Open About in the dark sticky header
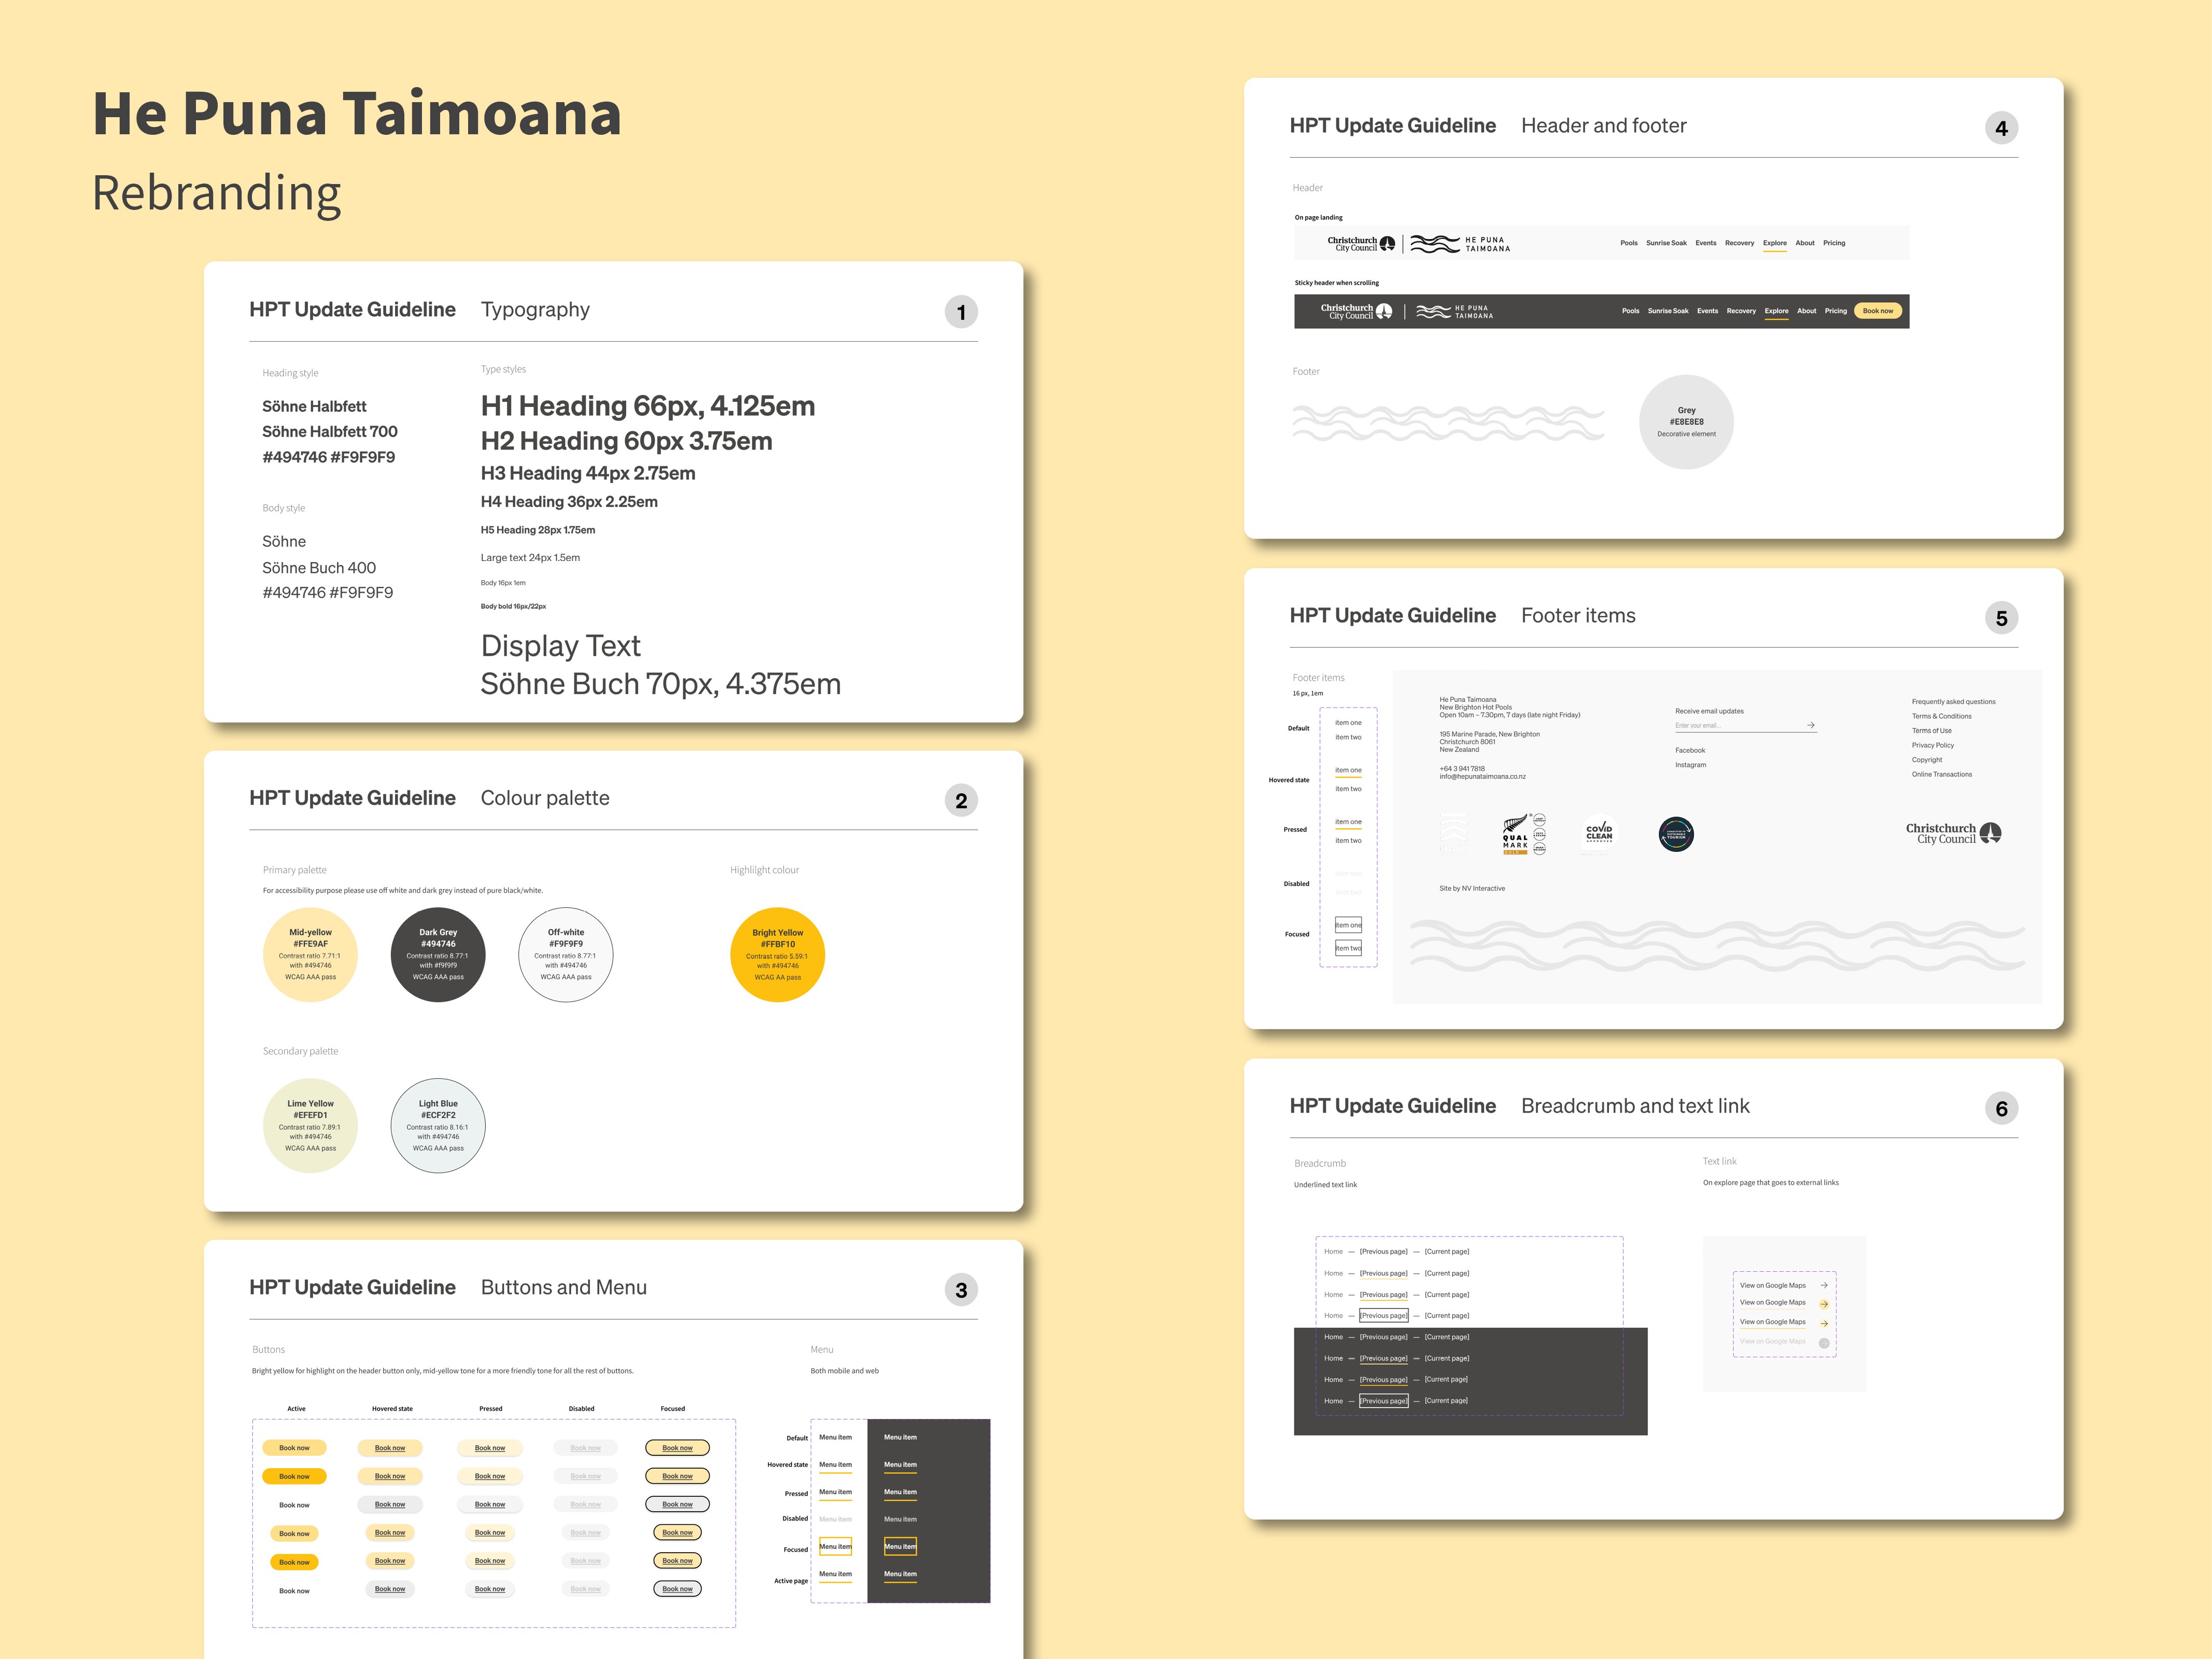 point(1807,311)
